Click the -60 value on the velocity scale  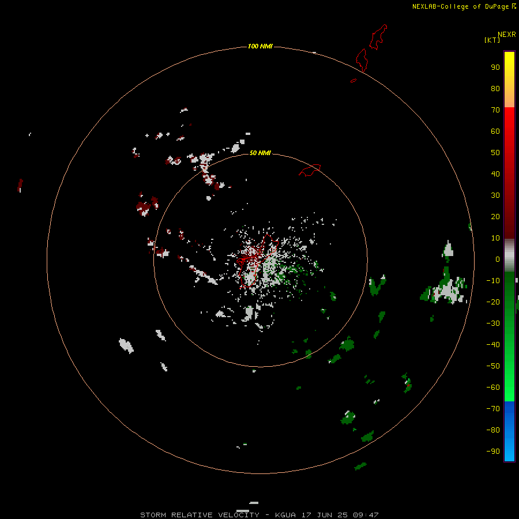pos(493,388)
